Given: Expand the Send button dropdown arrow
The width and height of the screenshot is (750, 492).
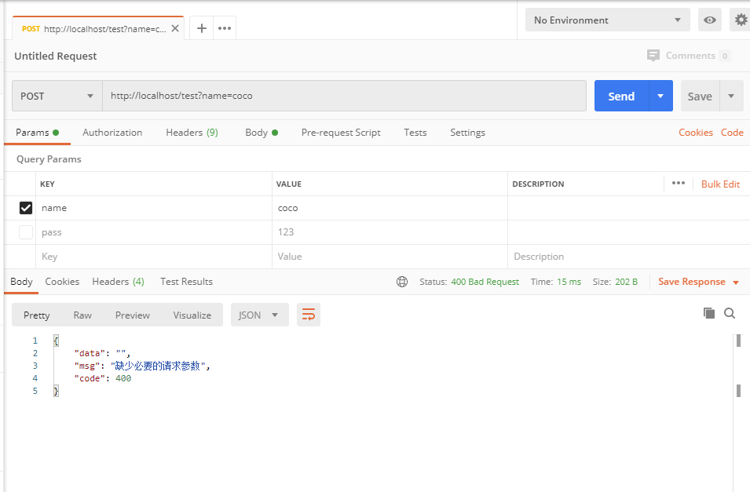Looking at the screenshot, I should point(660,96).
